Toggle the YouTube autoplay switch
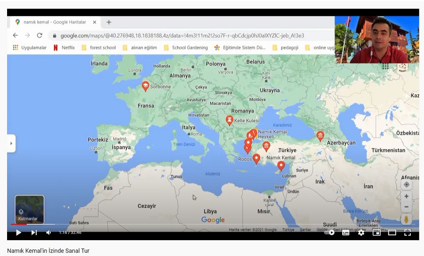This screenshot has width=424, height=256. (330, 232)
